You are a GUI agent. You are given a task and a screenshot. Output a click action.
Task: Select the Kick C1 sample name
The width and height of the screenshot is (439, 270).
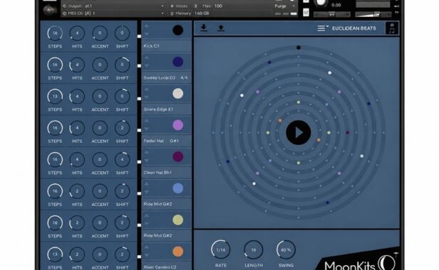[152, 46]
